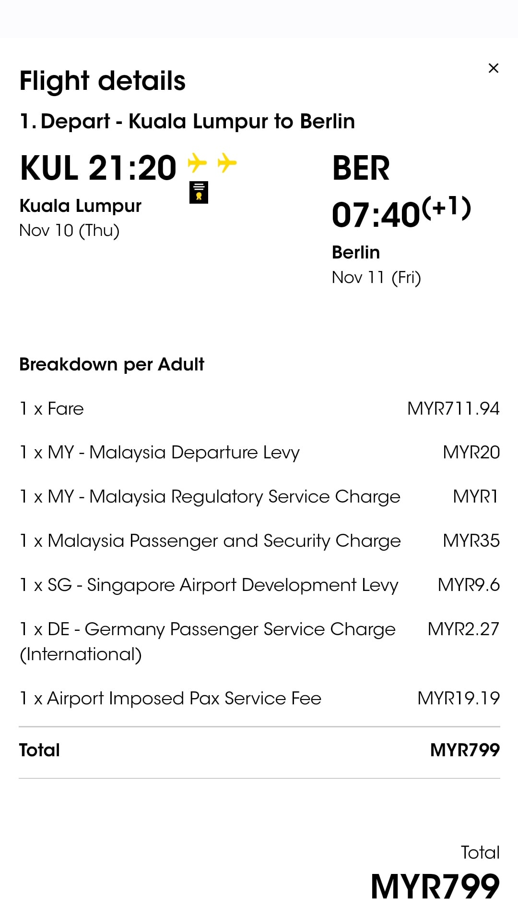Image resolution: width=518 pixels, height=922 pixels.
Task: Select Germany Passenger Service Charge row
Action: (259, 641)
